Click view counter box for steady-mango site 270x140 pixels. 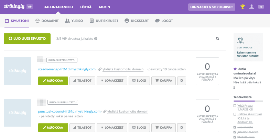point(207,71)
